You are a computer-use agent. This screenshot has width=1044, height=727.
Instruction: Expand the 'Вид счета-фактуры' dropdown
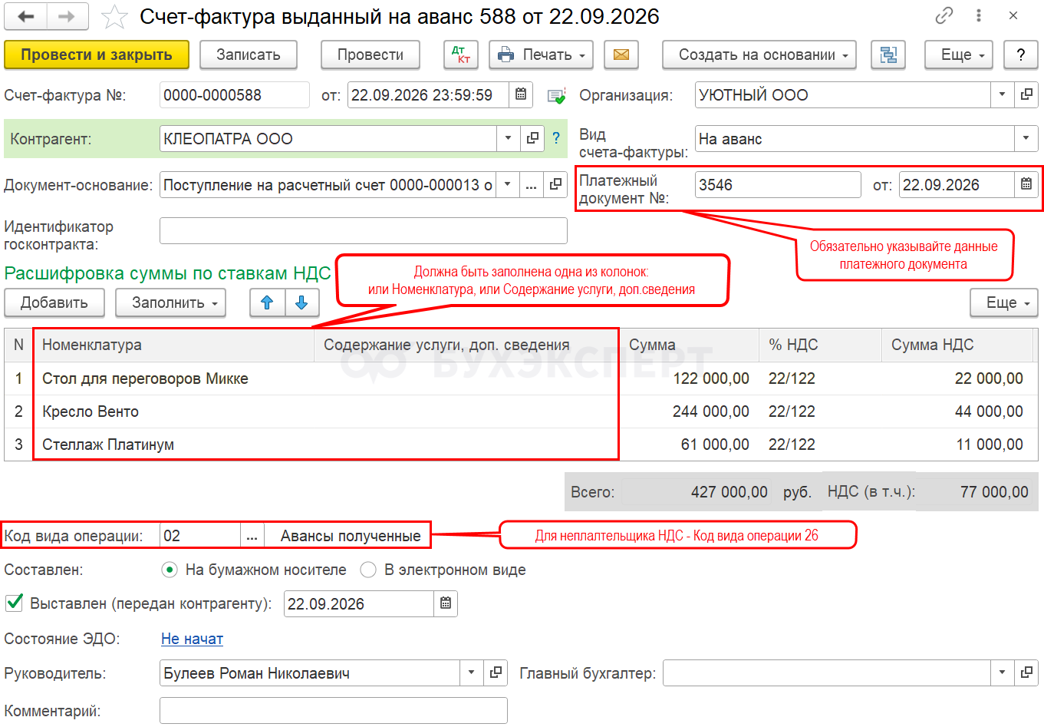(x=1026, y=139)
